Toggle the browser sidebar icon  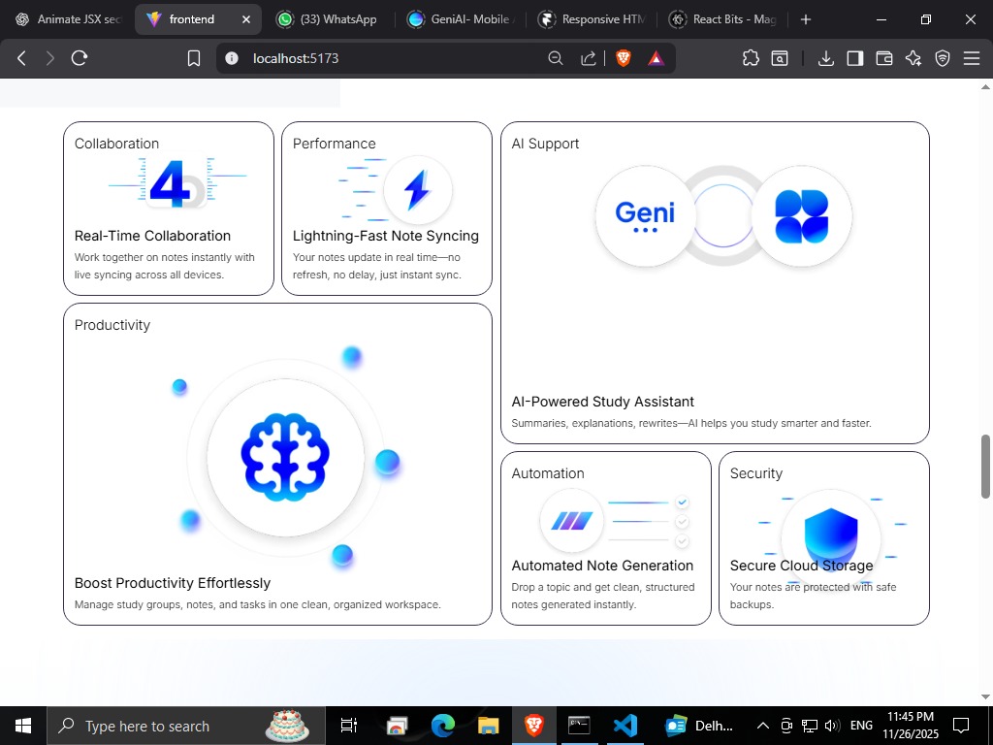coord(854,58)
